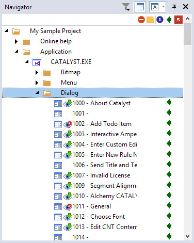The height and width of the screenshot is (243, 194).
Task: Click the green arrow icon in top toolbar
Action: pos(169,20)
